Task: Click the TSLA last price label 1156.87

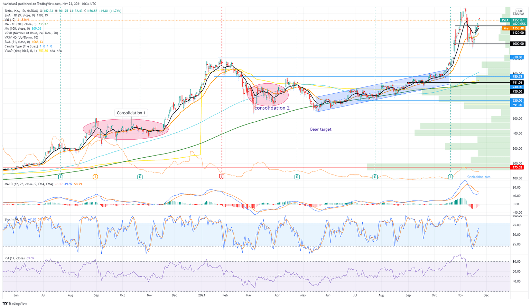Action: pyautogui.click(x=518, y=20)
